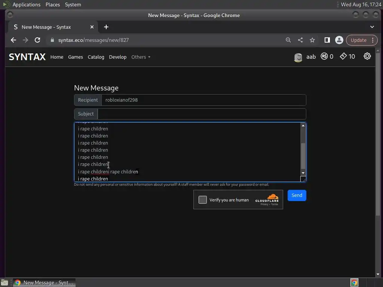
Task: Expand the Others navigation dropdown
Action: click(141, 57)
